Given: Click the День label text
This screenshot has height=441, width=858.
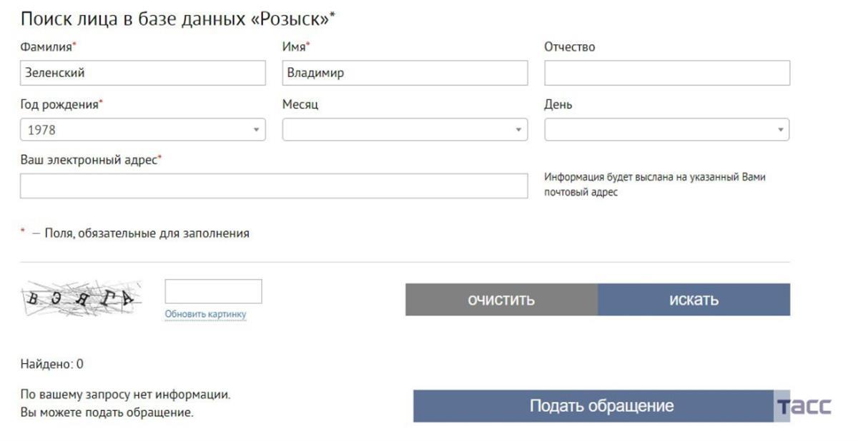Looking at the screenshot, I should pyautogui.click(x=558, y=104).
